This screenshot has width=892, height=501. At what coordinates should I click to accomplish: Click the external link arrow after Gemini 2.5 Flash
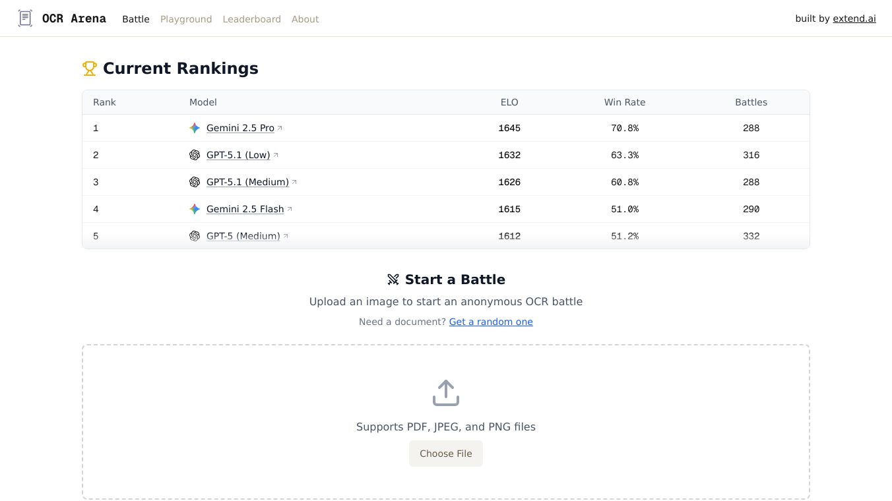point(290,208)
